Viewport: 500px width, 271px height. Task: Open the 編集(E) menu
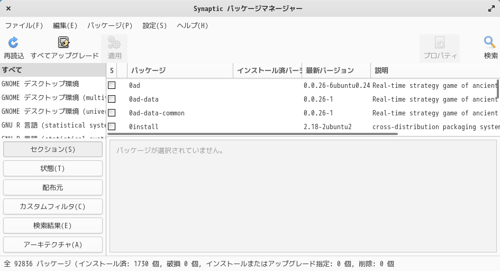(x=65, y=25)
